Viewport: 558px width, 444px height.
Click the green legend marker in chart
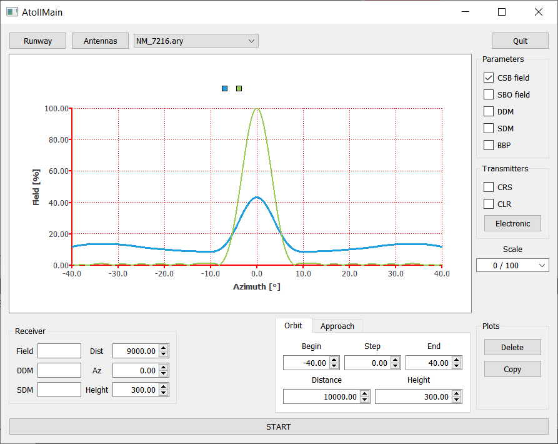[239, 89]
